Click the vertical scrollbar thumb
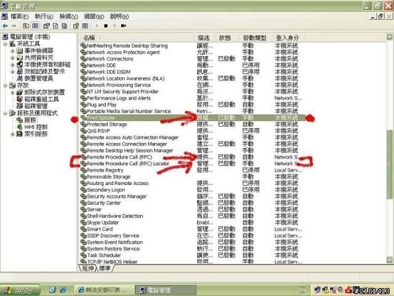394x296 pixels. (390, 163)
